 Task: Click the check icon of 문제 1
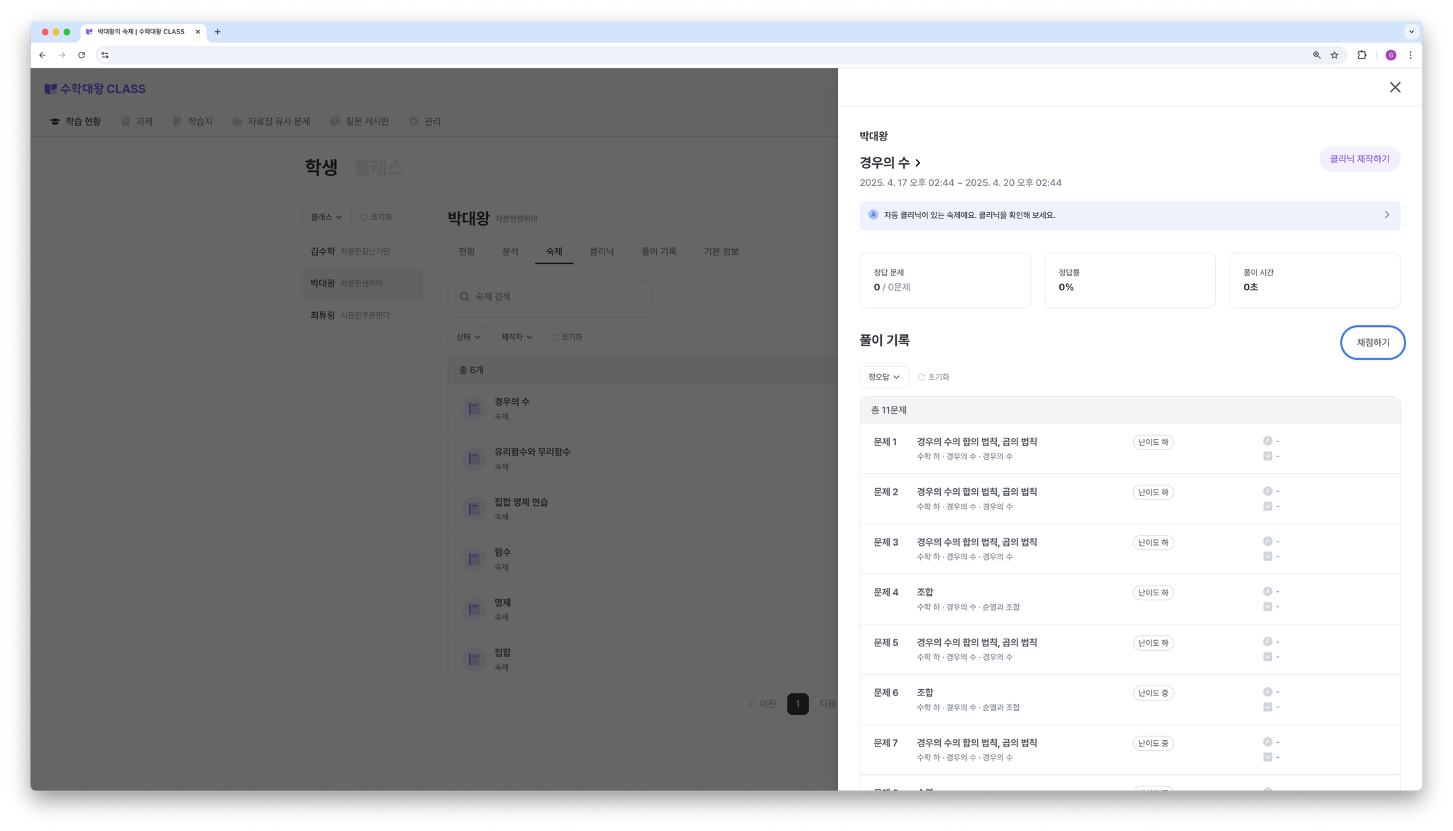pyautogui.click(x=1268, y=456)
